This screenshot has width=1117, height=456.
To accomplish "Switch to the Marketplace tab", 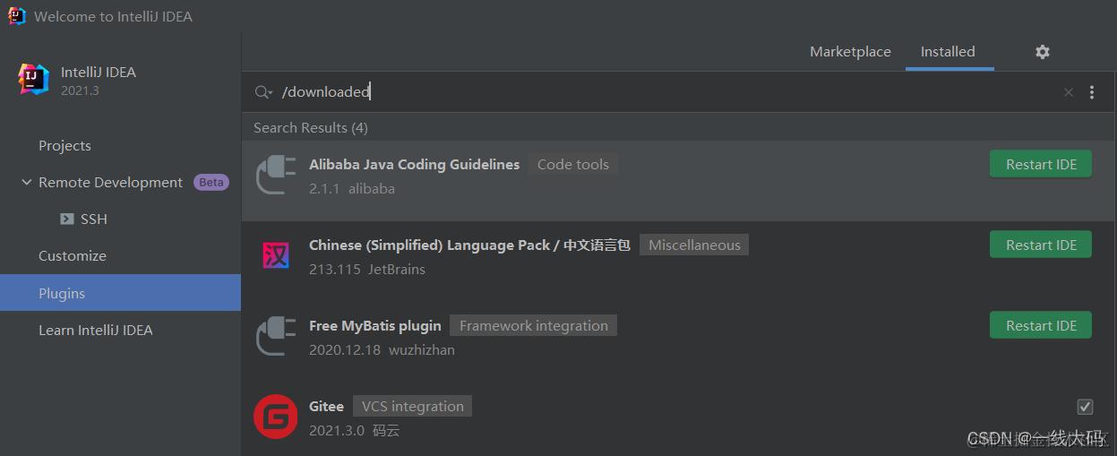I will point(850,52).
